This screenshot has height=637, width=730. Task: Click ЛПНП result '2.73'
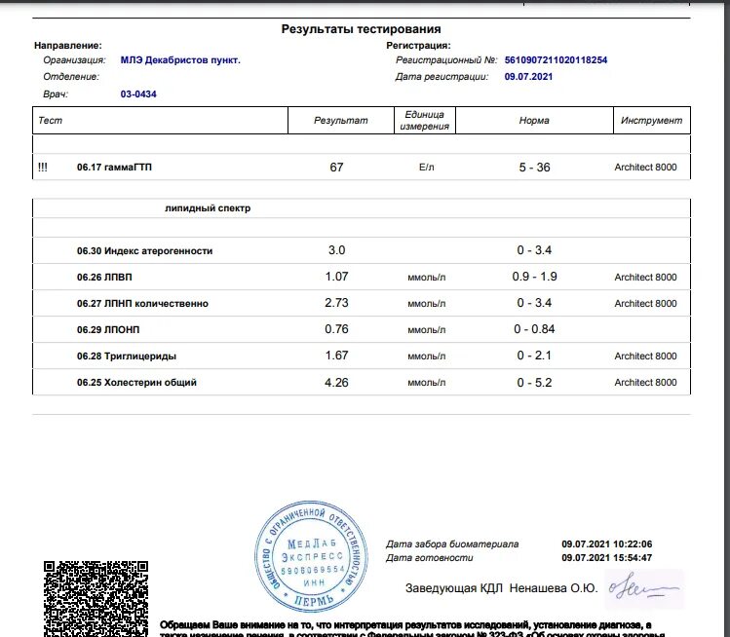click(x=336, y=303)
